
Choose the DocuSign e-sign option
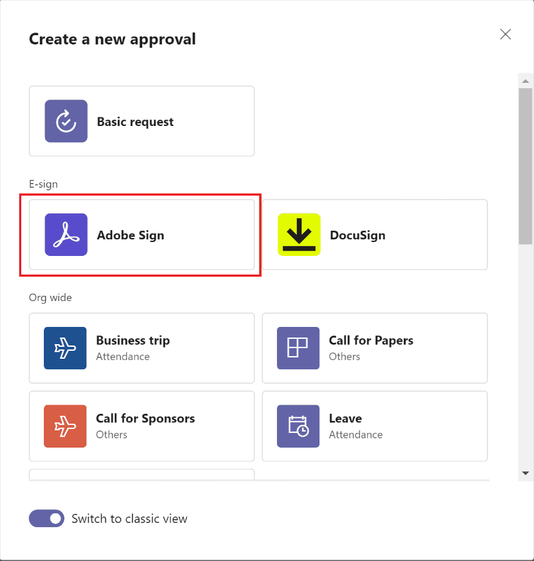375,235
